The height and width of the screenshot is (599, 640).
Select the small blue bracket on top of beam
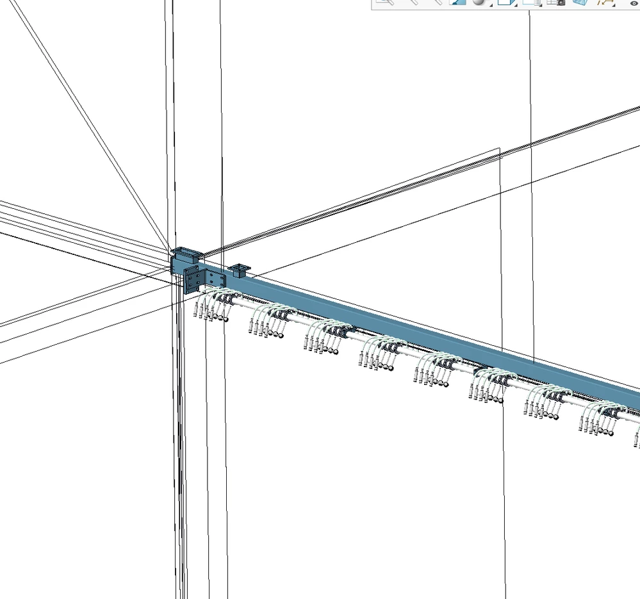tap(239, 270)
